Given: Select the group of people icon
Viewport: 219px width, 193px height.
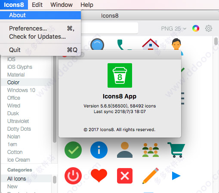Looking at the screenshot, I should coord(151,150).
